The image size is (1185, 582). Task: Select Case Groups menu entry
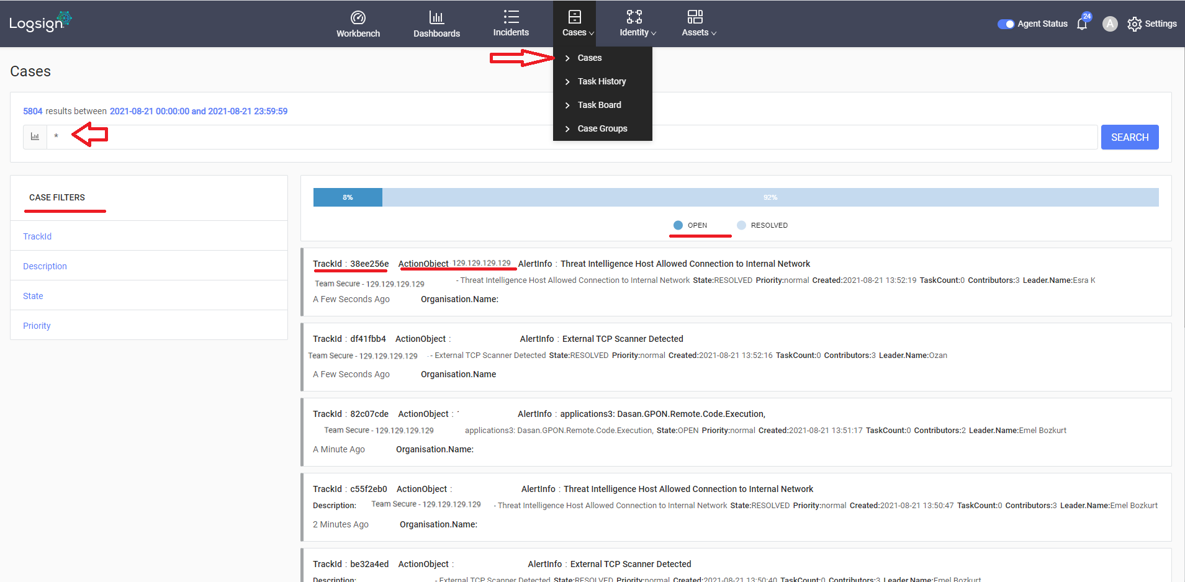(x=602, y=128)
